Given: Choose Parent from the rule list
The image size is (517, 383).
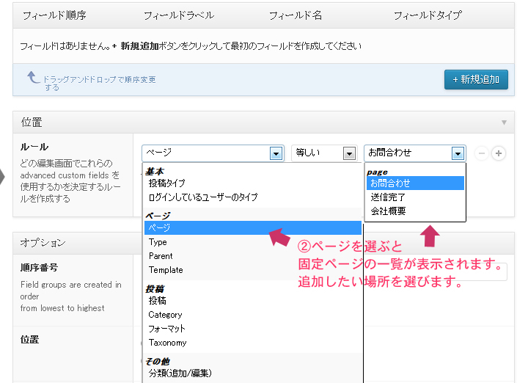Looking at the screenshot, I should pyautogui.click(x=161, y=256).
